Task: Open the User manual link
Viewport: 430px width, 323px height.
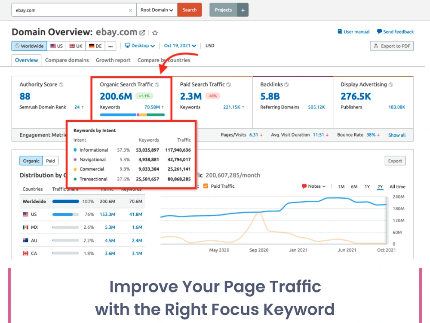Action: click(353, 31)
